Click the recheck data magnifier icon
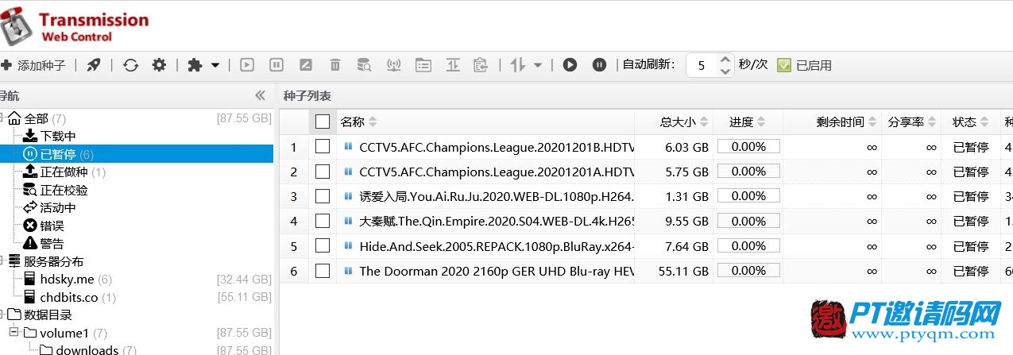The image size is (1013, 355). pos(364,65)
